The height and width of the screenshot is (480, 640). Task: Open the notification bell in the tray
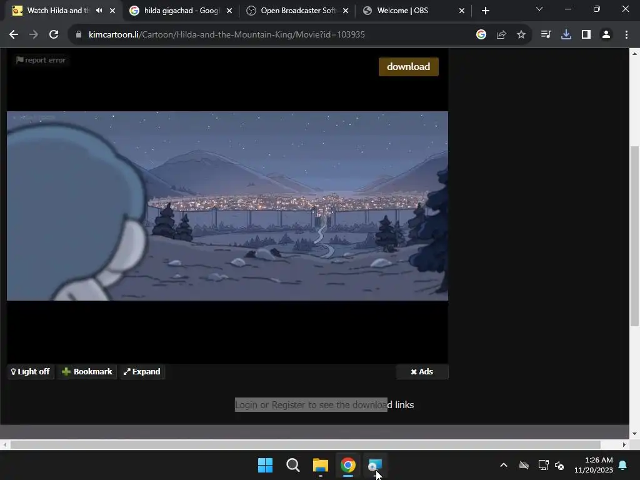(623, 465)
